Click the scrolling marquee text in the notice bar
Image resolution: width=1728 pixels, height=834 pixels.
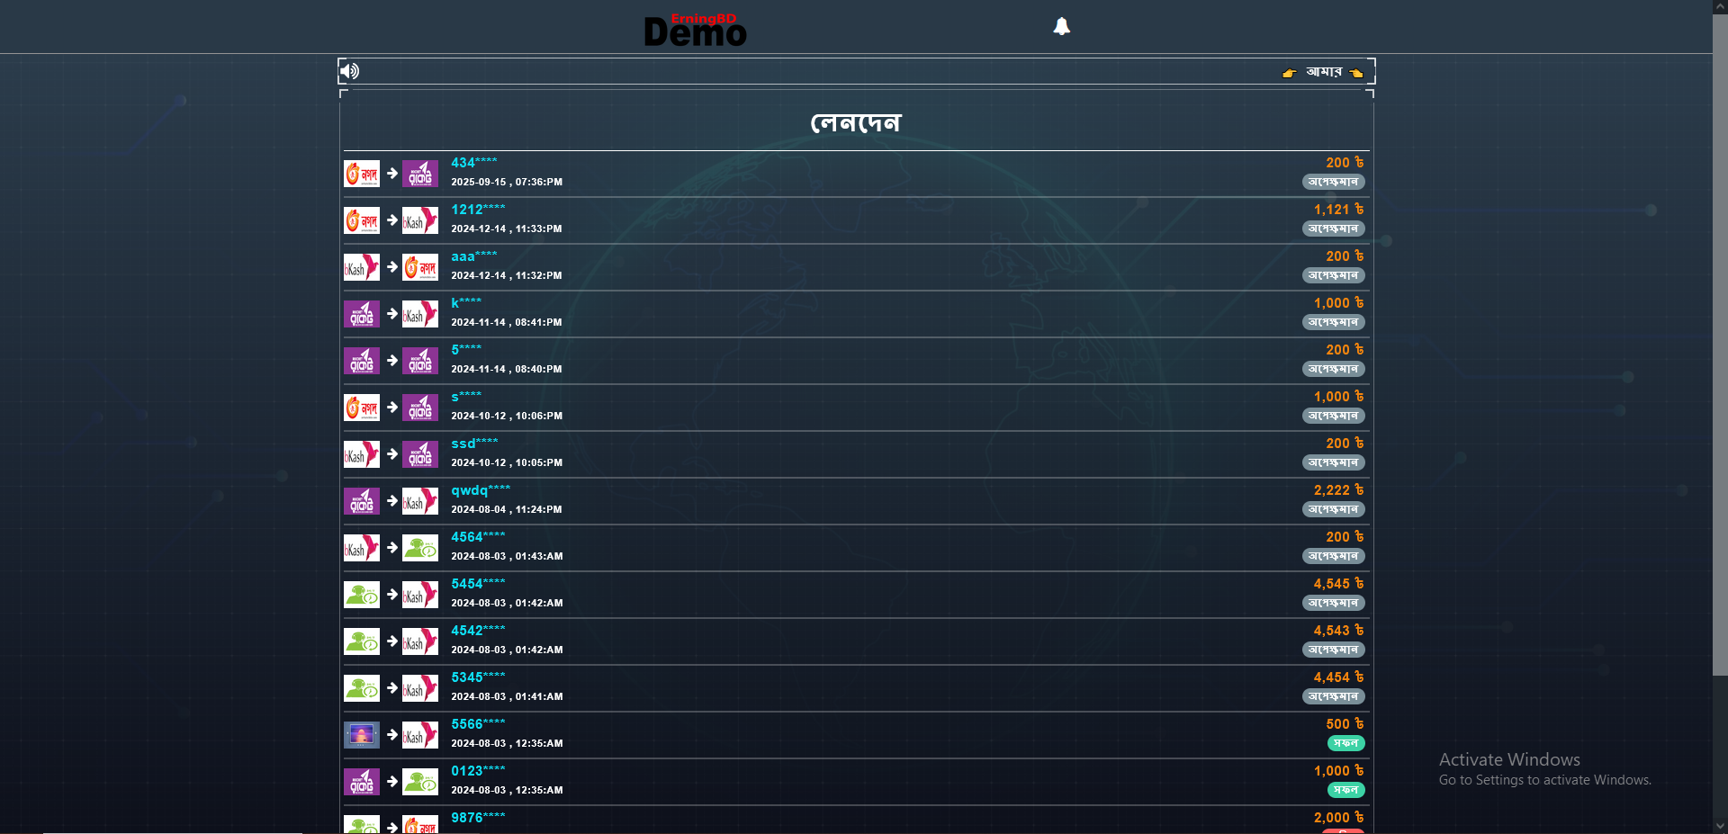click(1323, 72)
